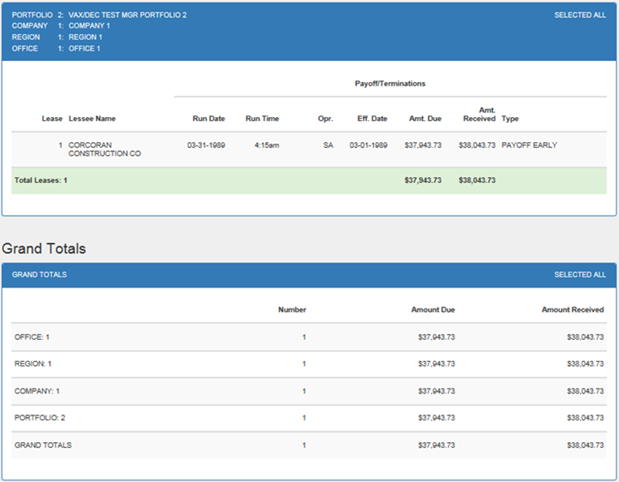
Task: Click the 'PORTFOLIO: 2' row label
Action: pyautogui.click(x=40, y=418)
